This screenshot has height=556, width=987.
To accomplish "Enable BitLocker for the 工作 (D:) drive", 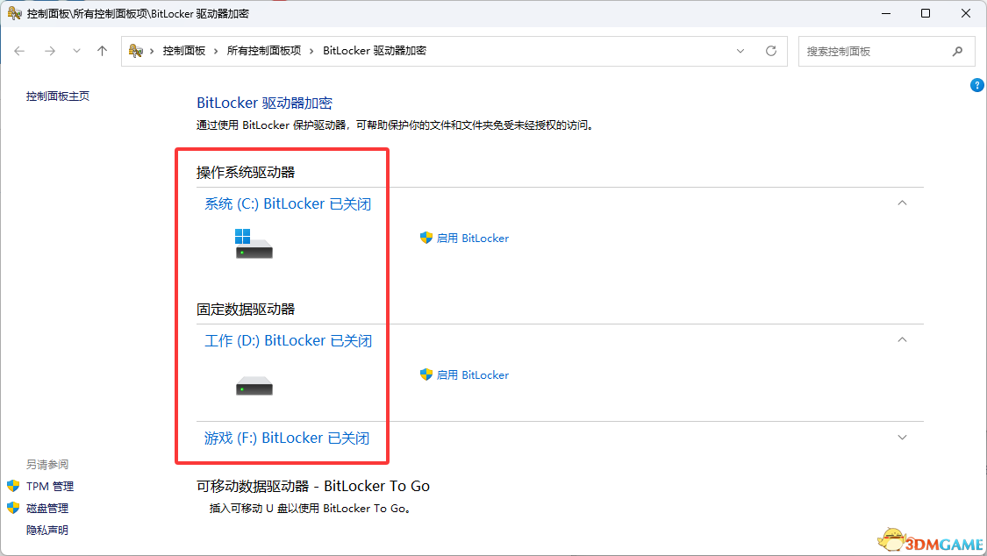I will 474,374.
